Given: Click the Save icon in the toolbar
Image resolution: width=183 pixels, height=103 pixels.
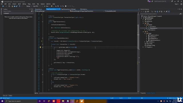Looking at the screenshot, I should click(x=15, y=6).
